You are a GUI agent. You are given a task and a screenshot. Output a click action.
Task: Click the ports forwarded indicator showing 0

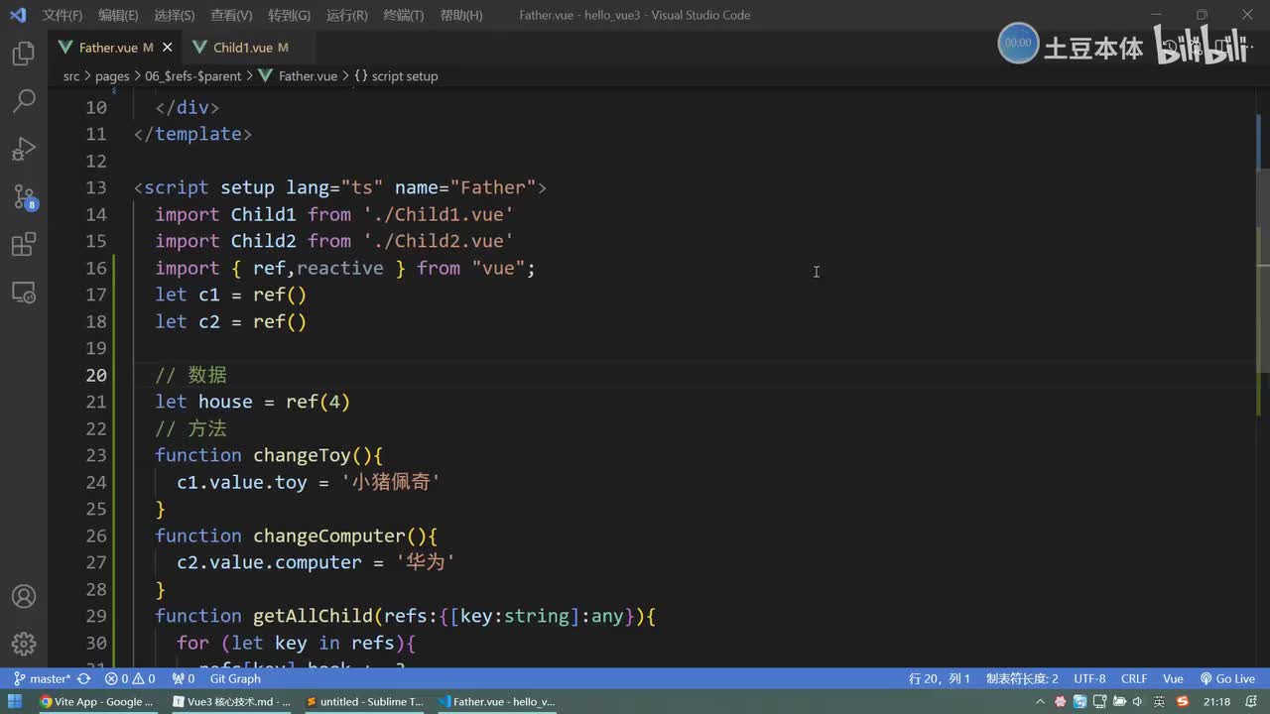[184, 679]
